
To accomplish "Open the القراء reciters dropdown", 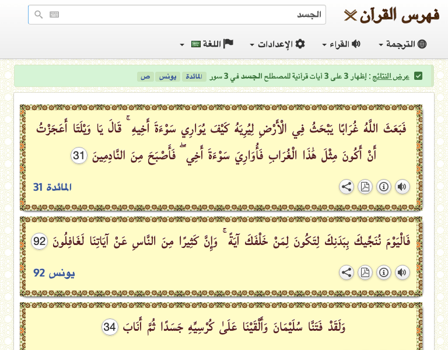I will (x=341, y=44).
